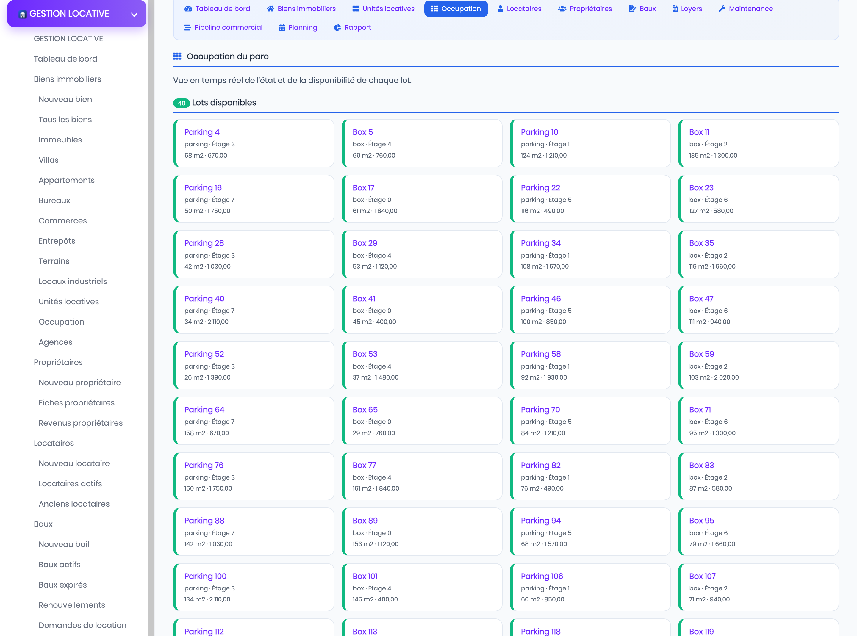Screen dimensions: 857x636
Task: Click the Propriétaires group icon
Action: point(562,8)
